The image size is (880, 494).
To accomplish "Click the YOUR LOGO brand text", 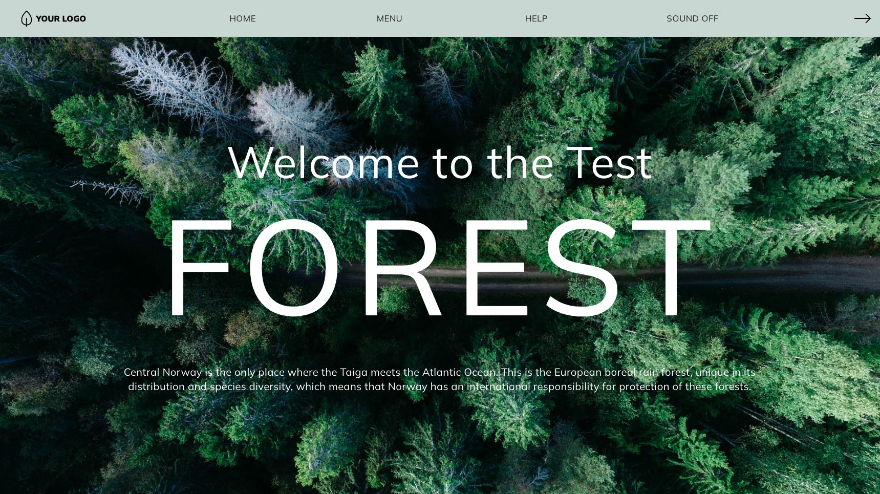I will point(60,18).
